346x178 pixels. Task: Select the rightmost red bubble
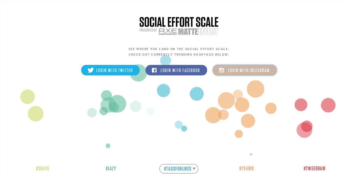[328, 105]
